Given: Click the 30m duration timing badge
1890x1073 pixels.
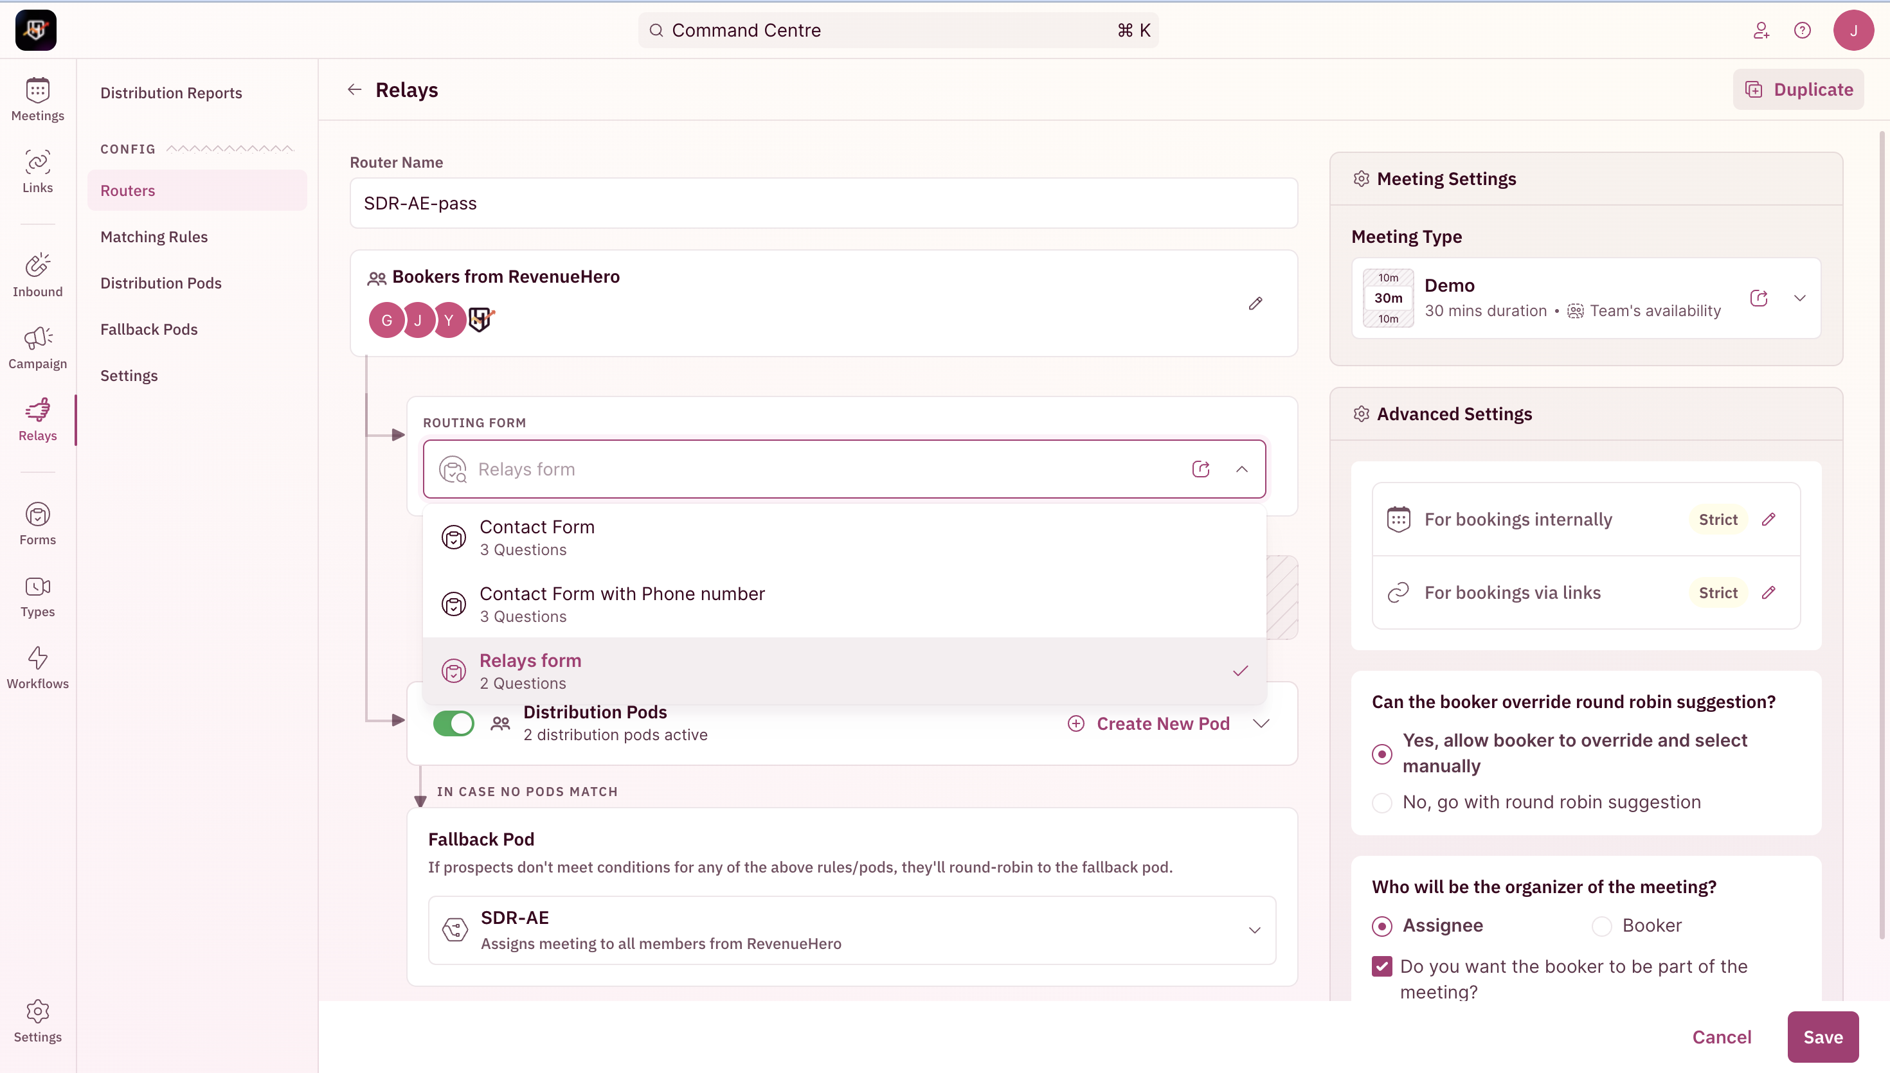Looking at the screenshot, I should [x=1388, y=297].
